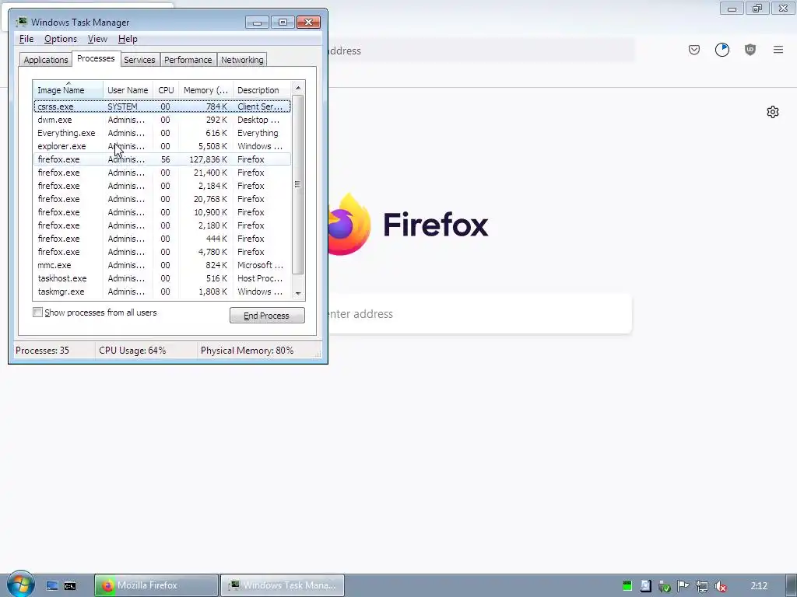Click the document tray icon beside CPU meter
Image resolution: width=797 pixels, height=597 pixels.
[645, 586]
